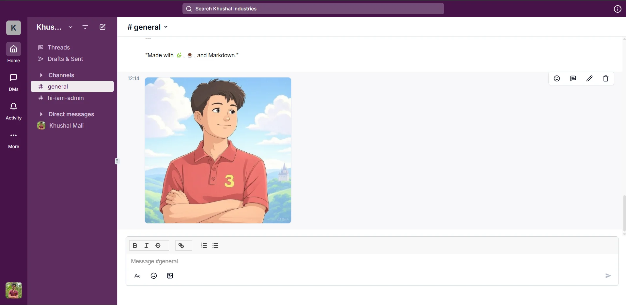Viewport: 626px width, 305px height.
Task: Insert a link in the message
Action: [182, 246]
